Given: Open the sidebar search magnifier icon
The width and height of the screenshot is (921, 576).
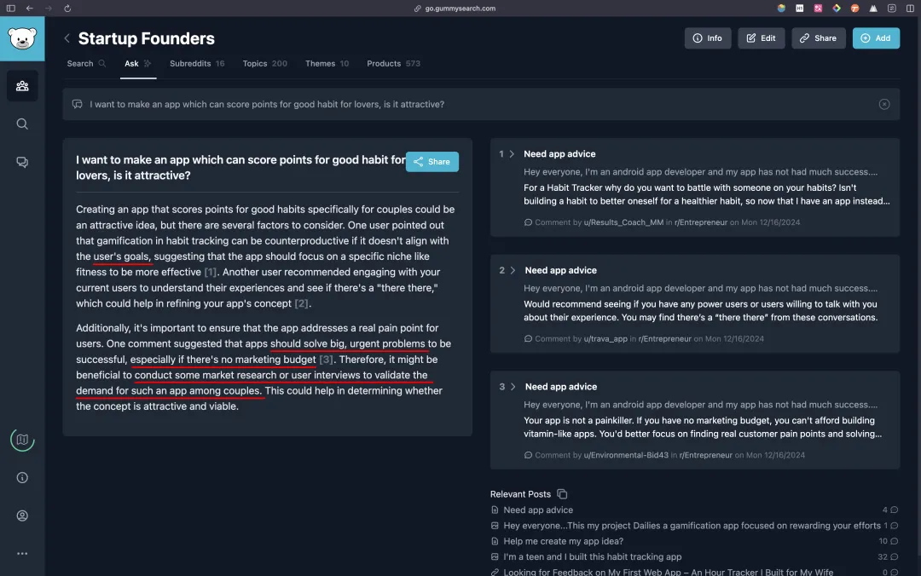Looking at the screenshot, I should tap(22, 124).
